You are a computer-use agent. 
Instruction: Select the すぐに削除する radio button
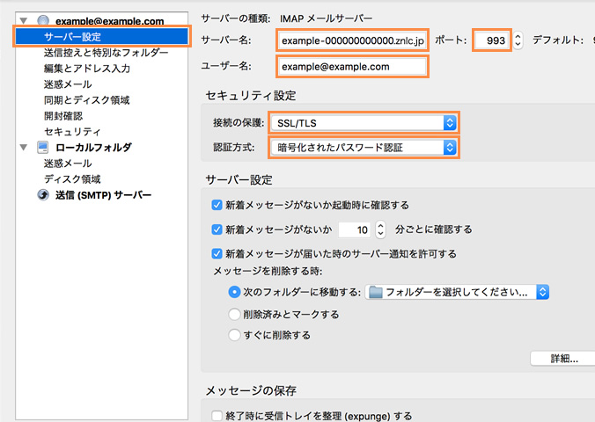coord(234,335)
